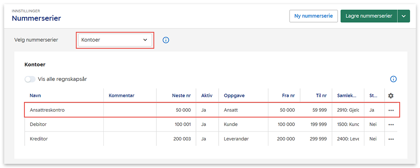Click the info icon above the table
The height and width of the screenshot is (168, 420).
pyautogui.click(x=393, y=79)
